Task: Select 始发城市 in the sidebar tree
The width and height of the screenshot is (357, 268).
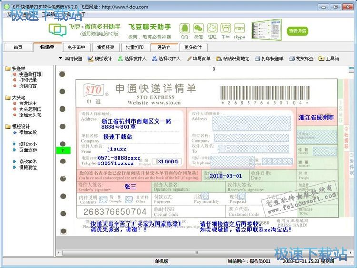Action: click(x=28, y=104)
